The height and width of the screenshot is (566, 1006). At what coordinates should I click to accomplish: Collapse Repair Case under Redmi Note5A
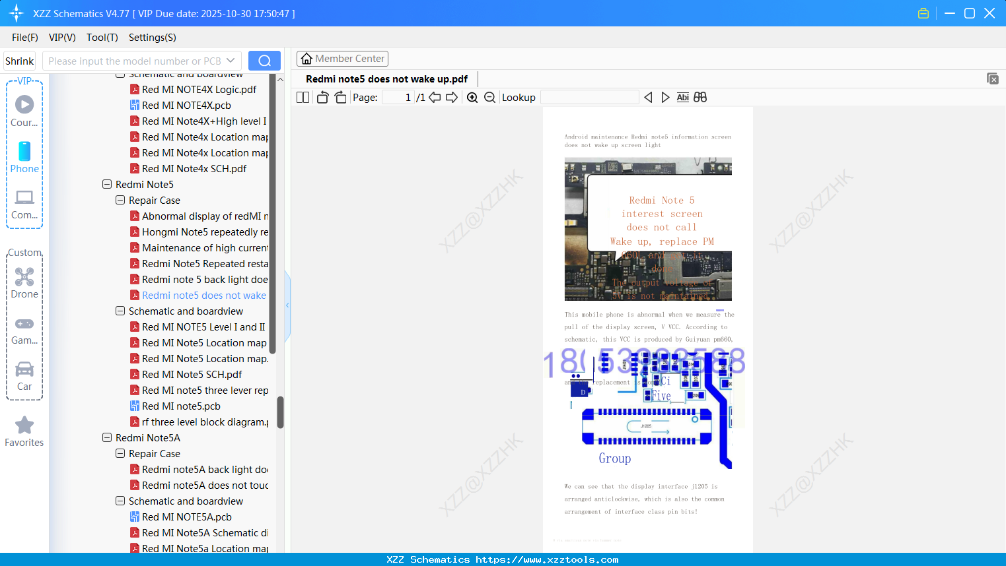click(120, 453)
